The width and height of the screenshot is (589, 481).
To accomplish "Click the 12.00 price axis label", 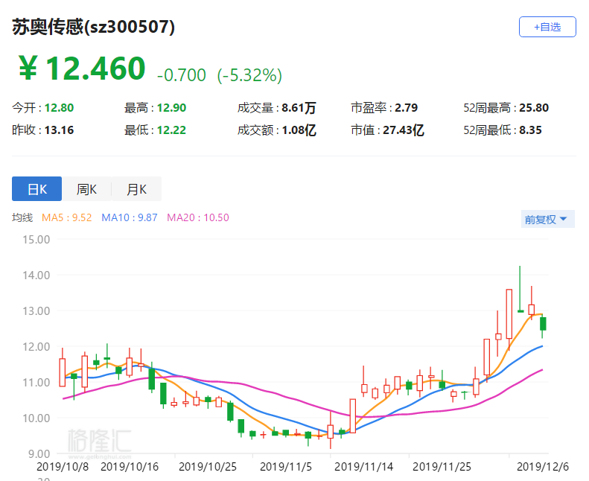I will point(36,346).
